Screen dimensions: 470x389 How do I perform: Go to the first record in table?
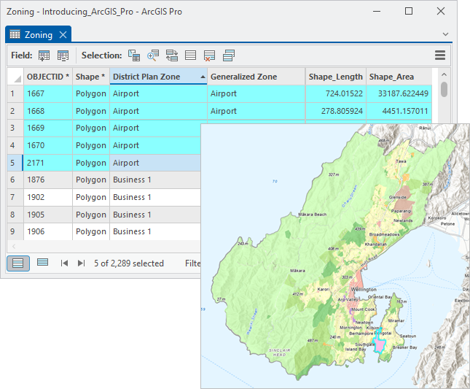pos(64,263)
